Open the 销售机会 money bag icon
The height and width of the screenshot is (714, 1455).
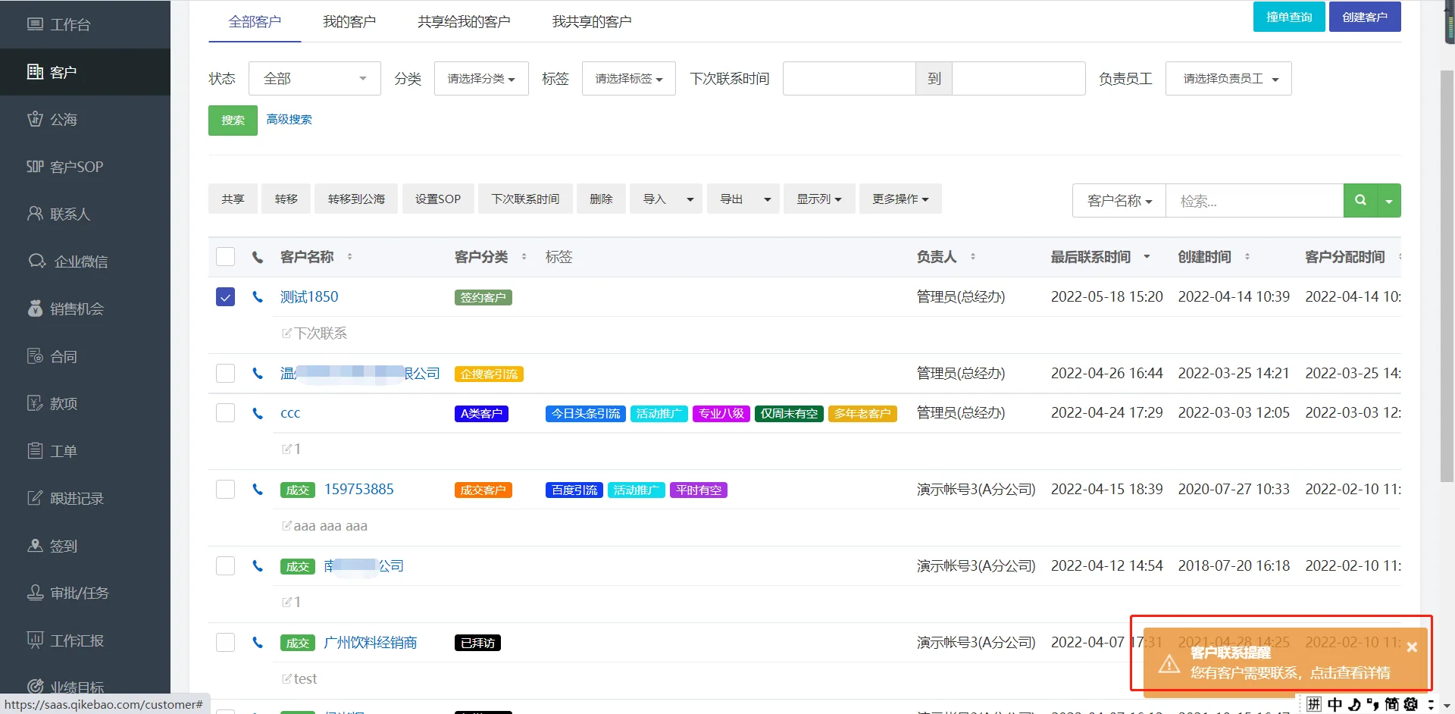point(35,308)
